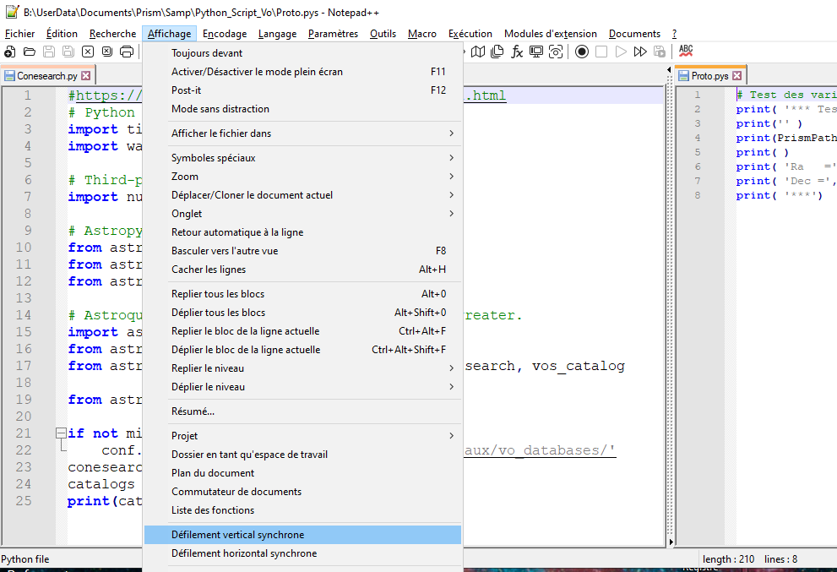837x572 pixels.
Task: Click the New file toolbar icon
Action: (x=10, y=52)
